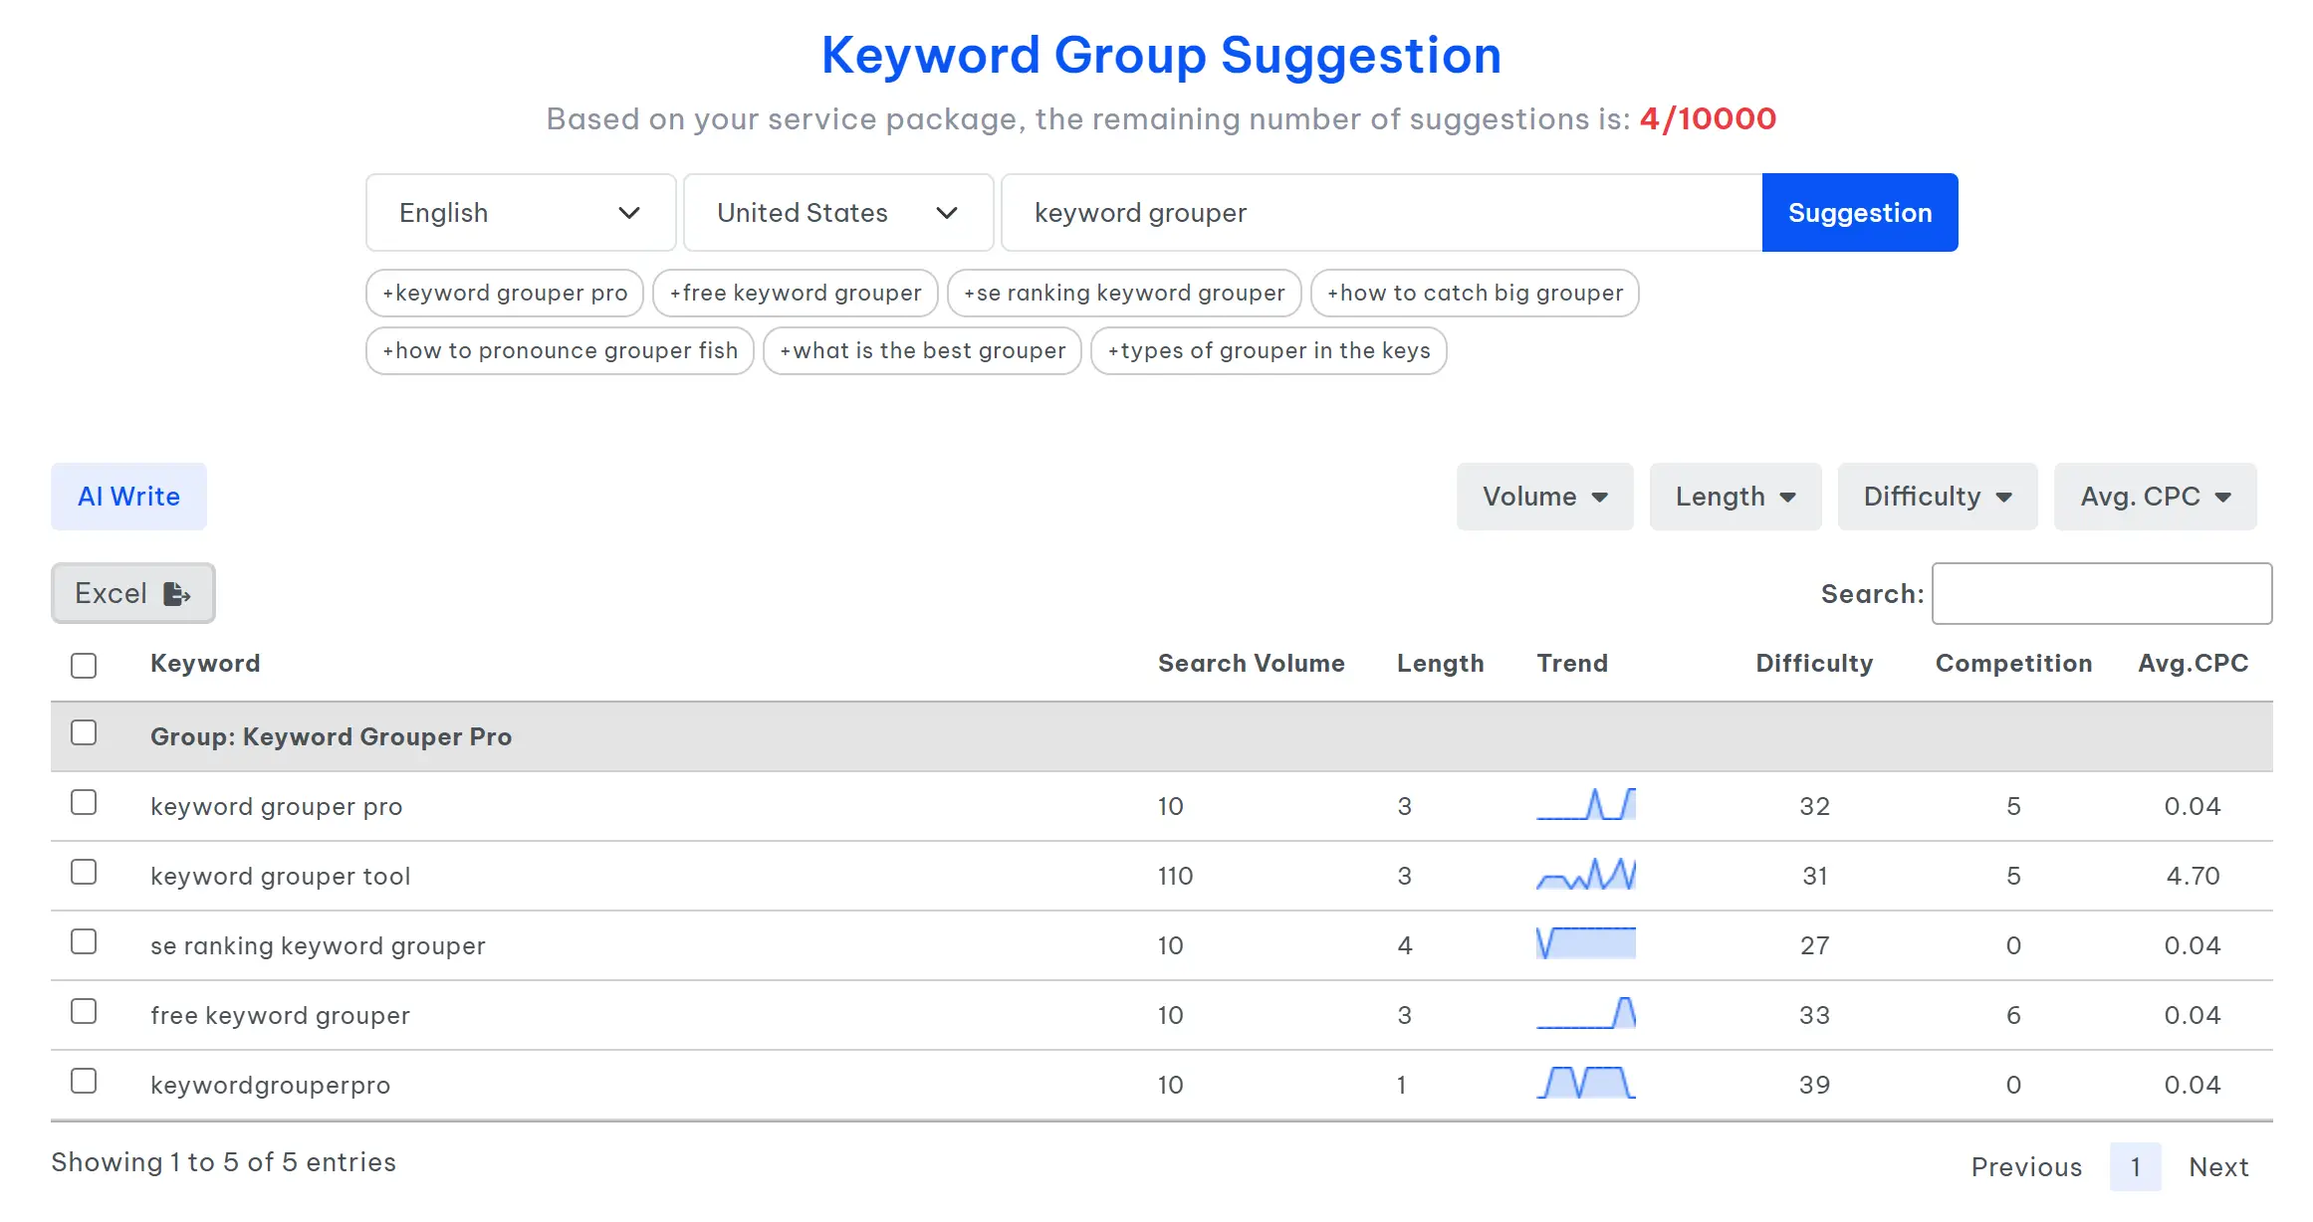
Task: Check the free keyword grouper row
Action: [x=84, y=1011]
